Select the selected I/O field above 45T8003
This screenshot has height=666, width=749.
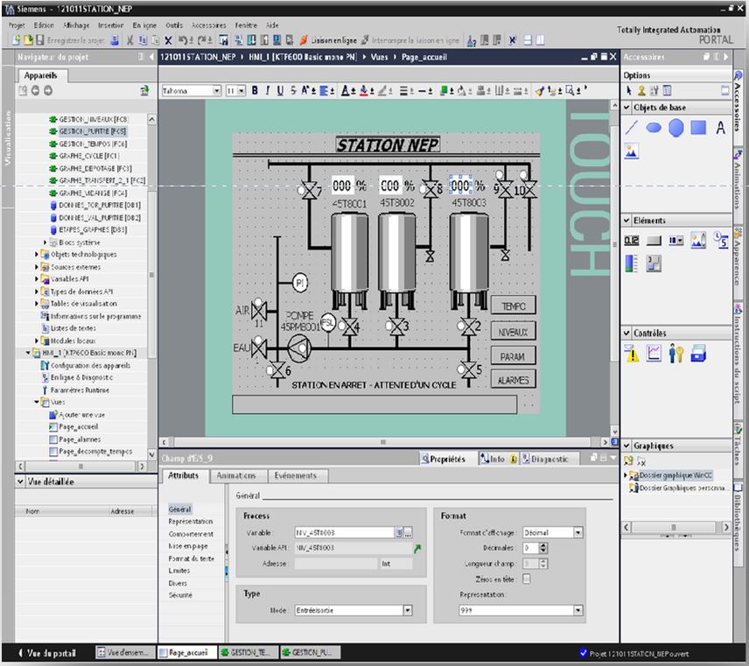point(460,186)
